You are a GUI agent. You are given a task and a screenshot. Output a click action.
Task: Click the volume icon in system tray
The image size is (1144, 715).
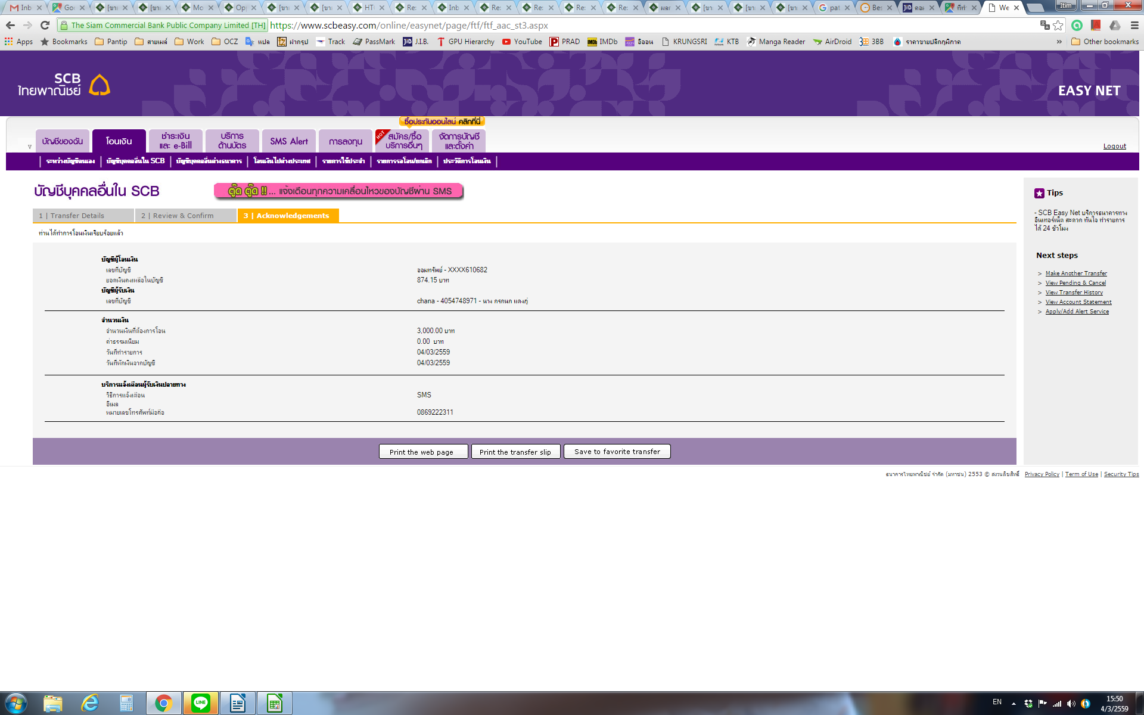pyautogui.click(x=1071, y=704)
